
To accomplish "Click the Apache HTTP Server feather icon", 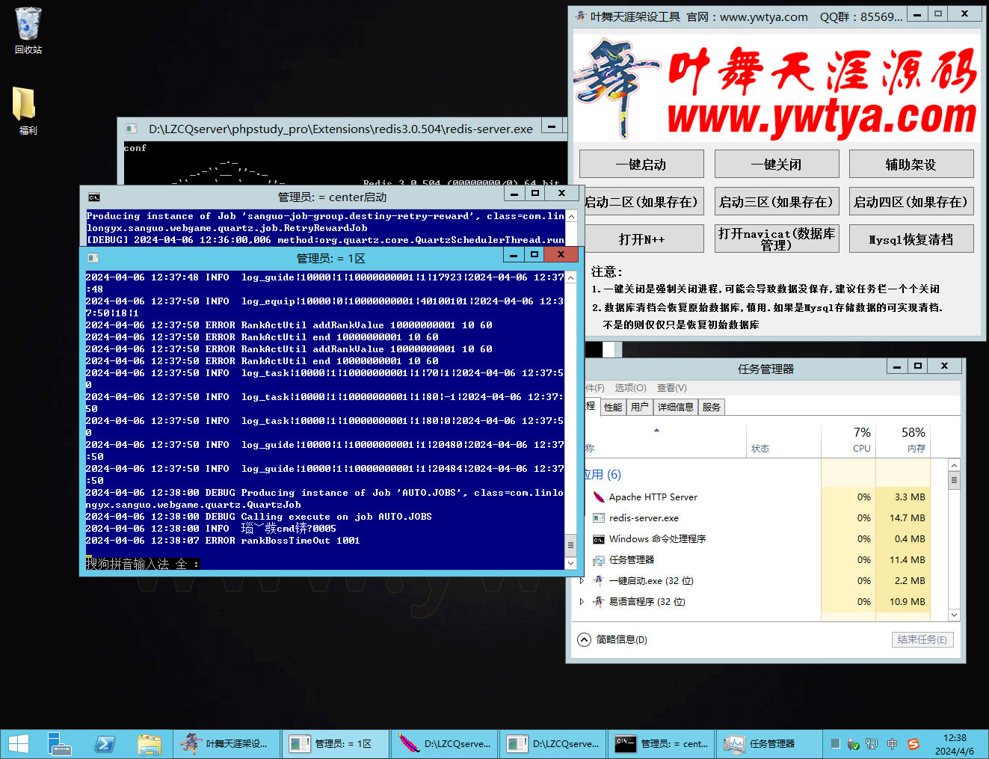I will [598, 497].
